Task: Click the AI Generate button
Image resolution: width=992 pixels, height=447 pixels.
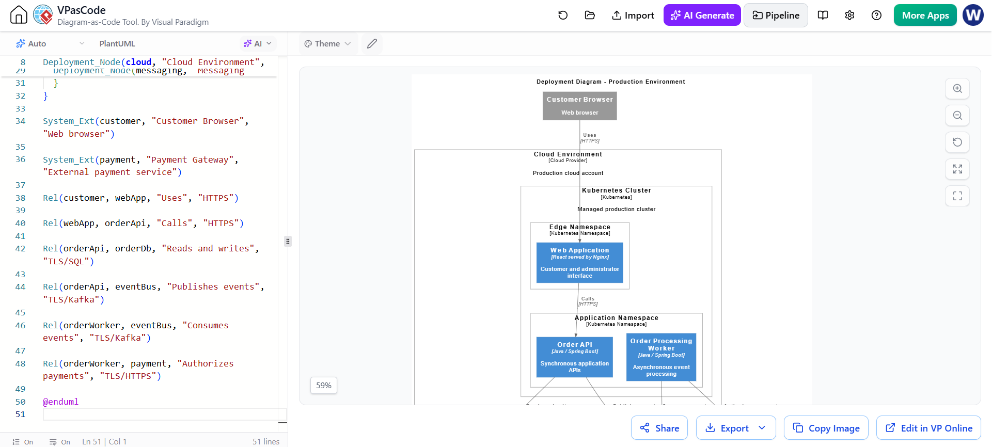Action: point(702,15)
